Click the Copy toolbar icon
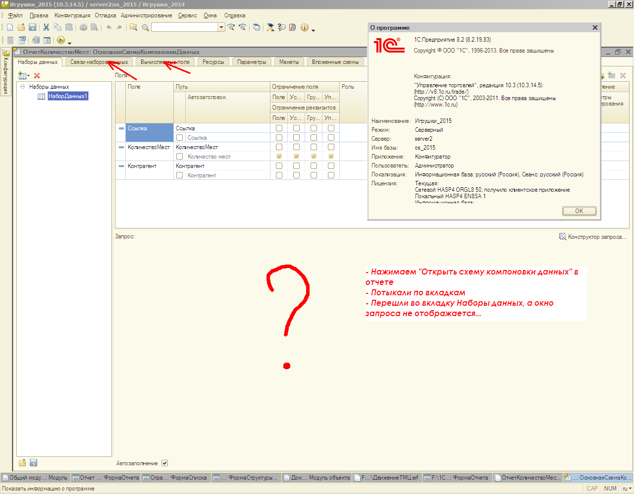 pos(58,27)
